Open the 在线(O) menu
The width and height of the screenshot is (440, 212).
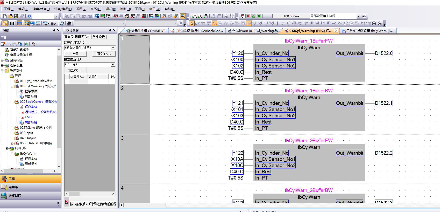(96, 9)
